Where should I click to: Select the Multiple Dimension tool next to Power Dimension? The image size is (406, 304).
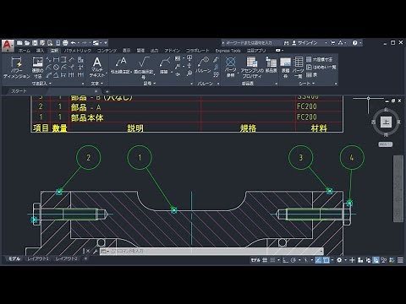37,68
